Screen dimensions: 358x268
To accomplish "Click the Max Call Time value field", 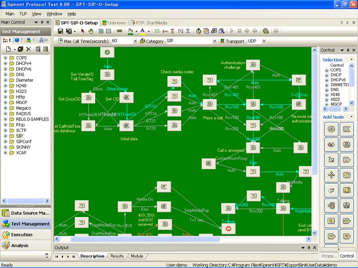I will 122,41.
